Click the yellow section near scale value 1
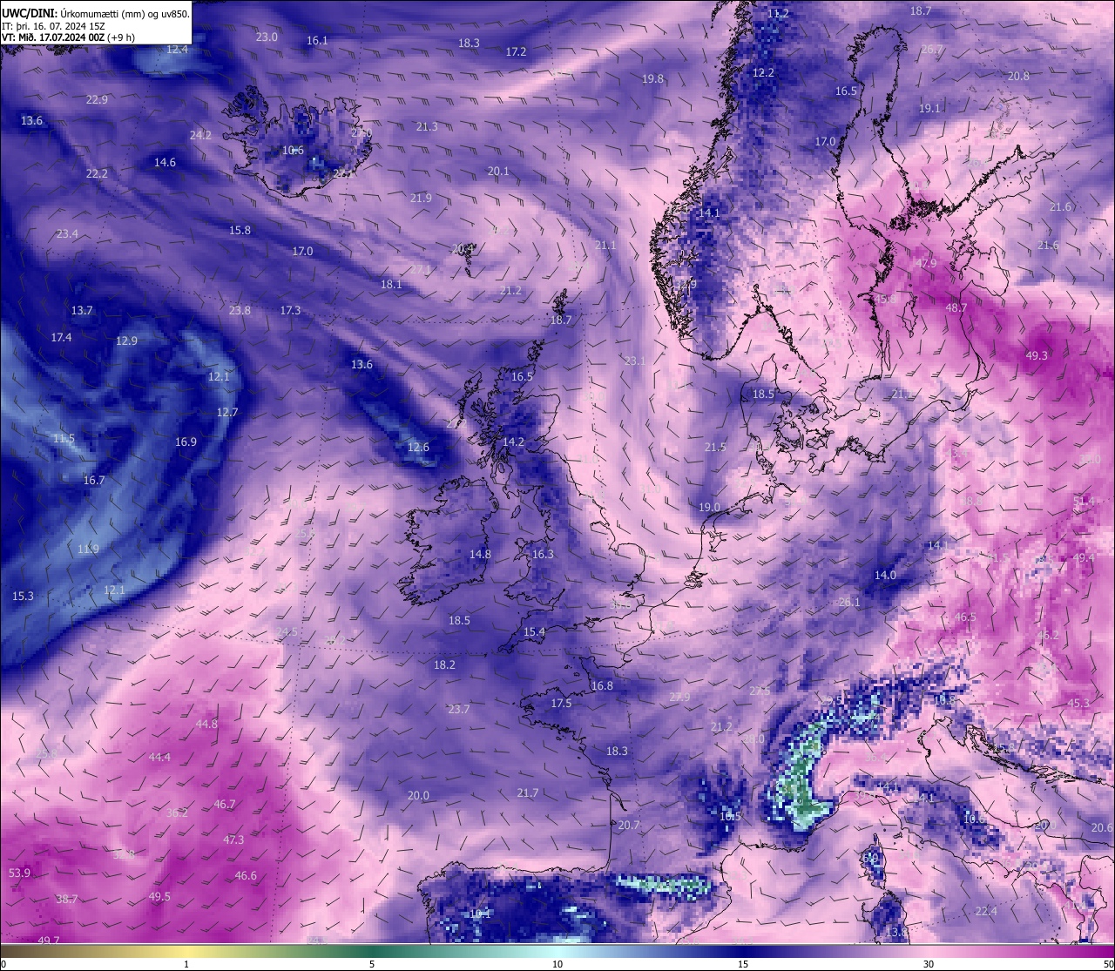The height and width of the screenshot is (971, 1115). (x=187, y=951)
